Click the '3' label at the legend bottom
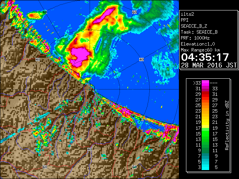The width and height of the screenshot is (239, 179). coord(199,167)
